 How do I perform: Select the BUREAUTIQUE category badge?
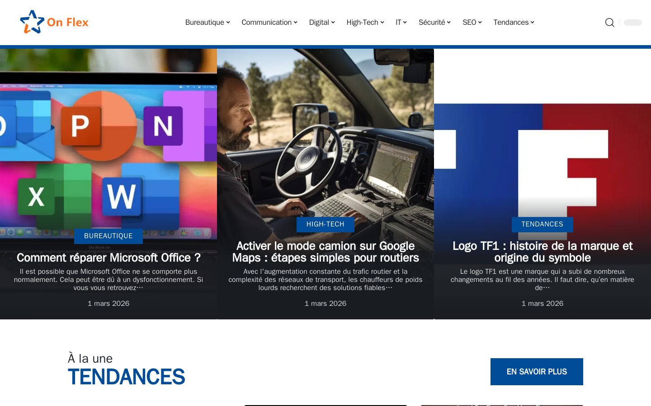click(x=108, y=236)
